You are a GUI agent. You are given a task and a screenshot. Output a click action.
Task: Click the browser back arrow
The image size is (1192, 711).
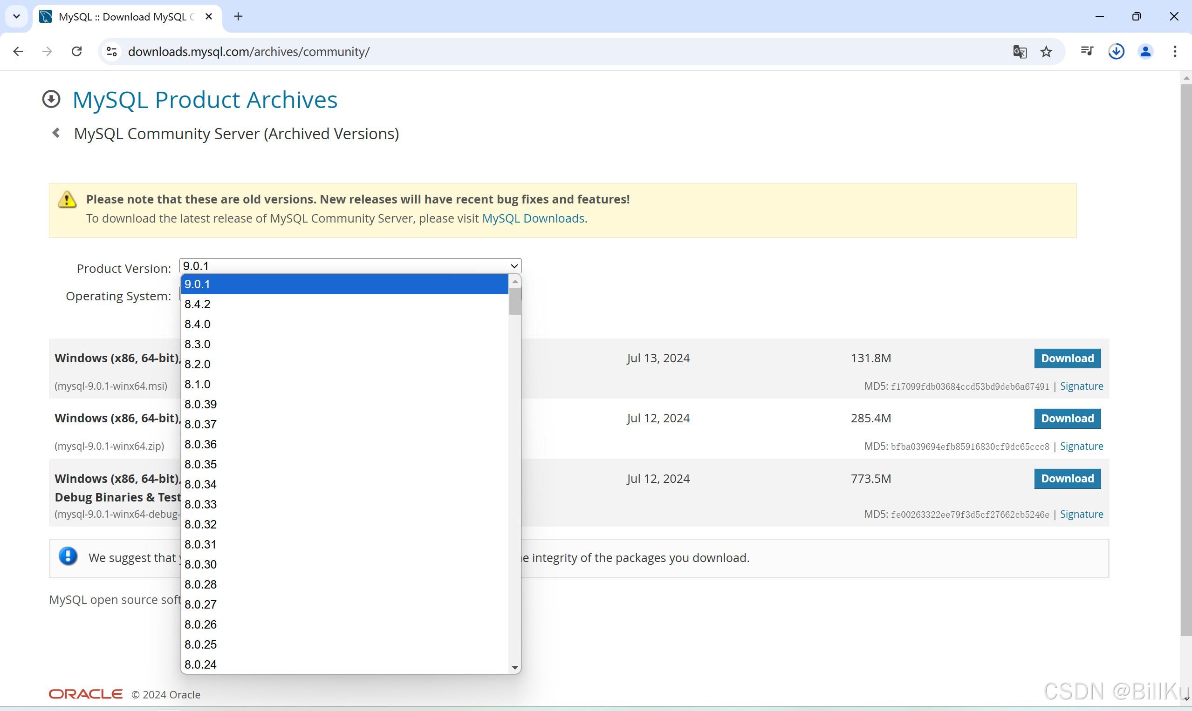coord(18,51)
